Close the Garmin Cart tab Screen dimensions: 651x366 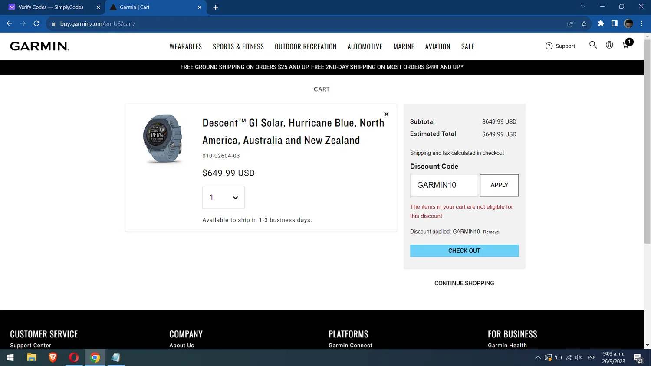[200, 7]
